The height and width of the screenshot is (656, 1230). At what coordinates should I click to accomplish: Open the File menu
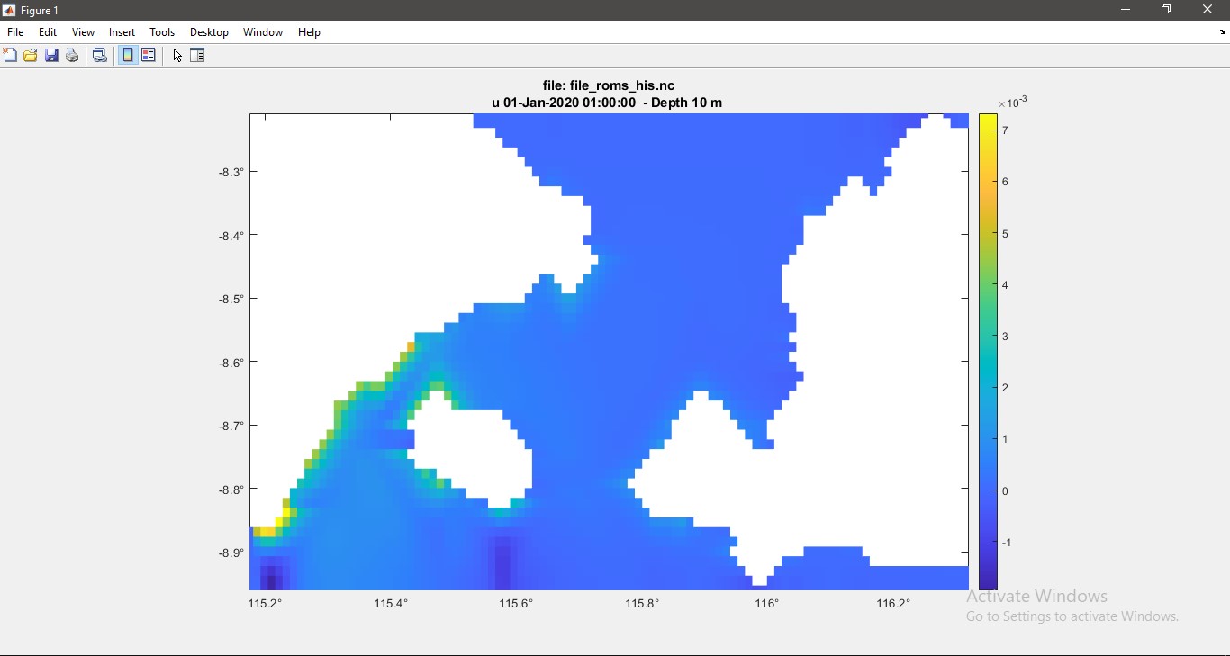15,32
